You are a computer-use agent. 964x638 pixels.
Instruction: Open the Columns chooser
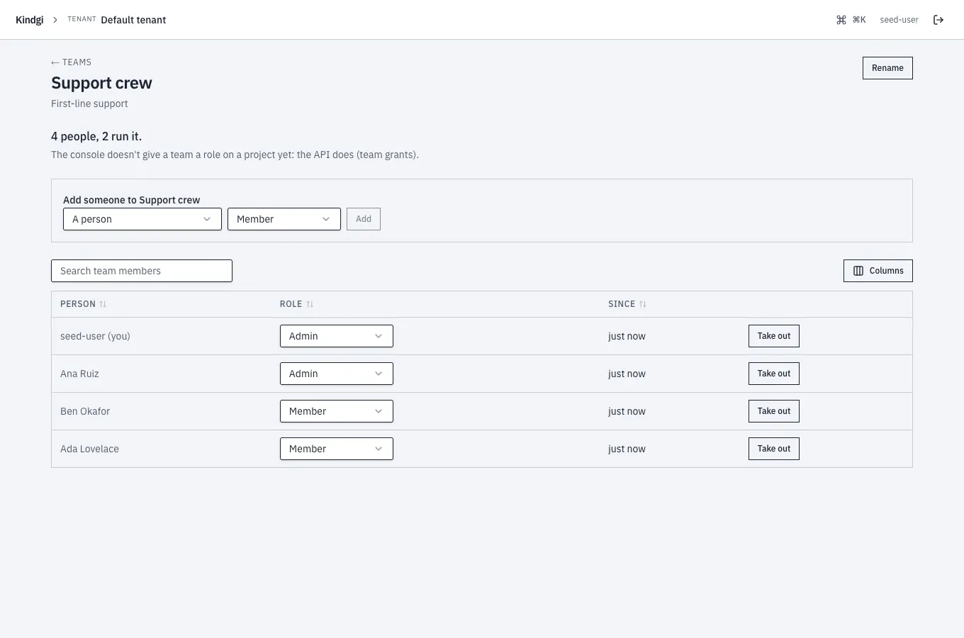pos(878,271)
